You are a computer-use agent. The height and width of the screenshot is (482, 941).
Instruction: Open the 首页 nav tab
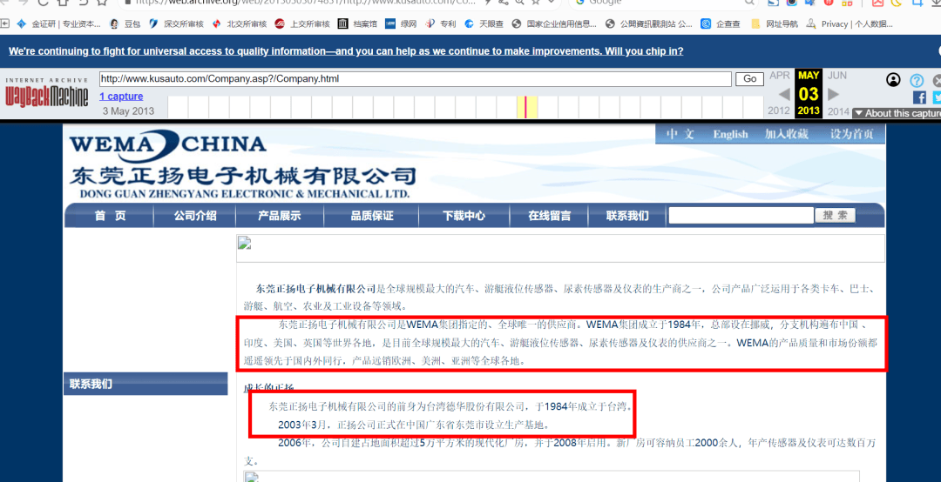(111, 216)
